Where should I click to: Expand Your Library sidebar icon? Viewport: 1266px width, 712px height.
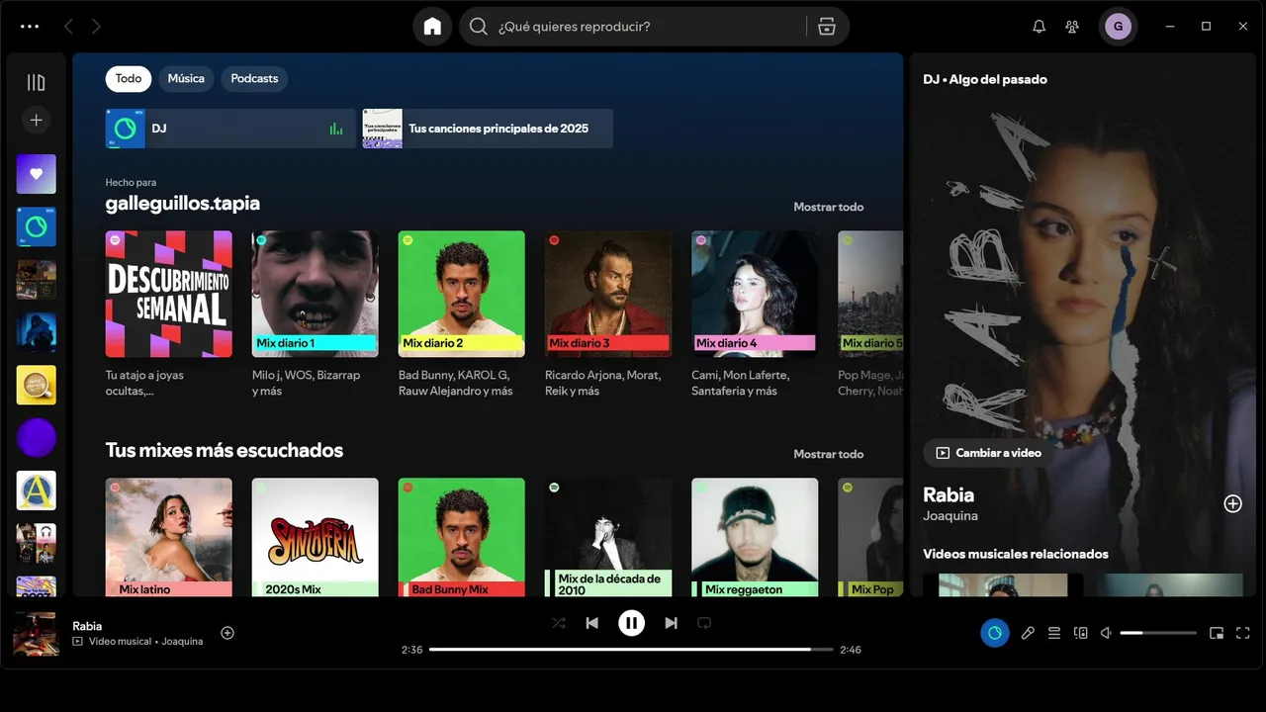[37, 82]
